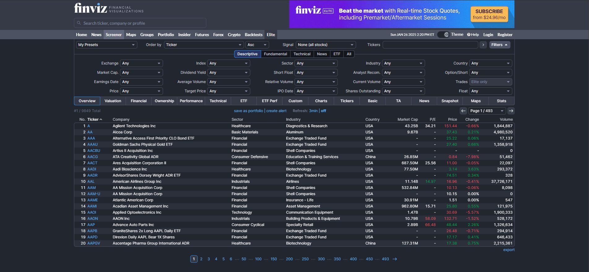Open ticker AAON link

[x=92, y=219]
